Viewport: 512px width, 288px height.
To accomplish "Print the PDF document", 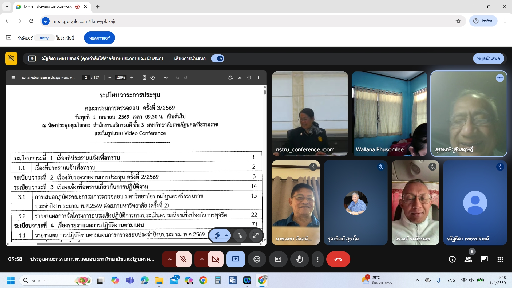I will pos(249,77).
